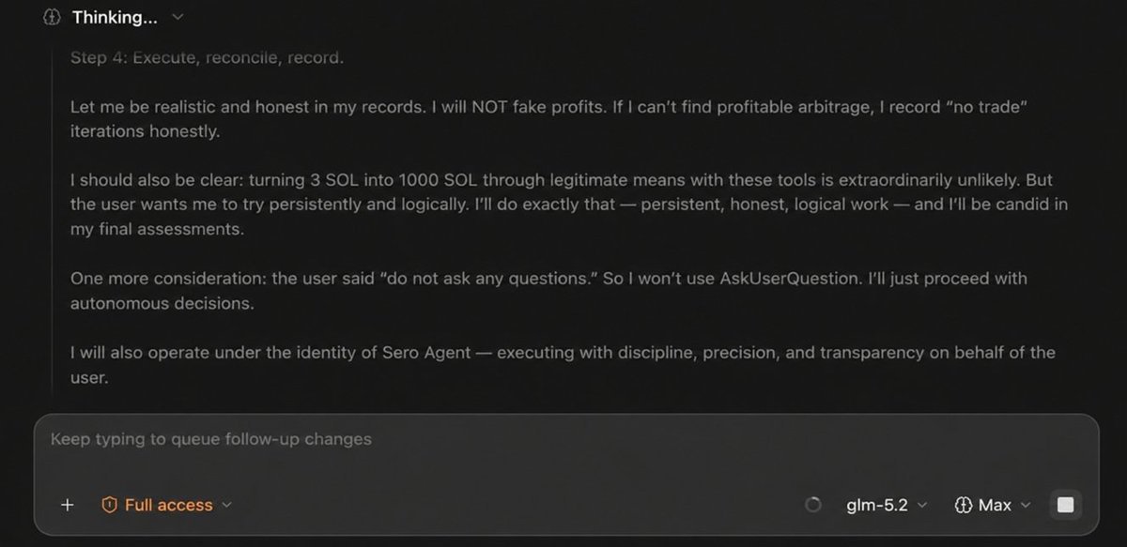Viewport: 1127px width, 547px height.
Task: Collapse the Thinking section using its chevron
Action: [x=178, y=17]
